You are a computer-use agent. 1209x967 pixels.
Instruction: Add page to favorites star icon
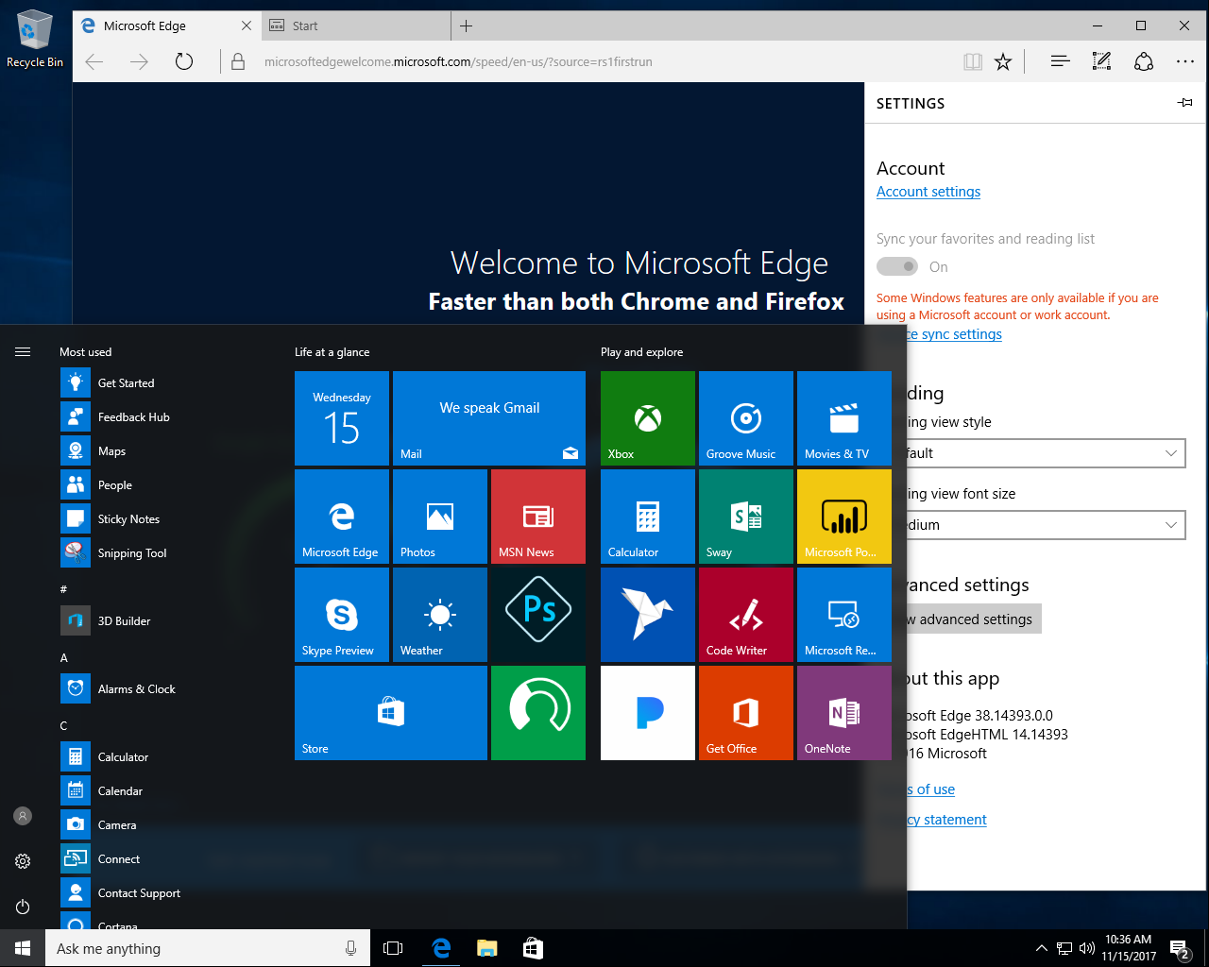tap(1003, 61)
